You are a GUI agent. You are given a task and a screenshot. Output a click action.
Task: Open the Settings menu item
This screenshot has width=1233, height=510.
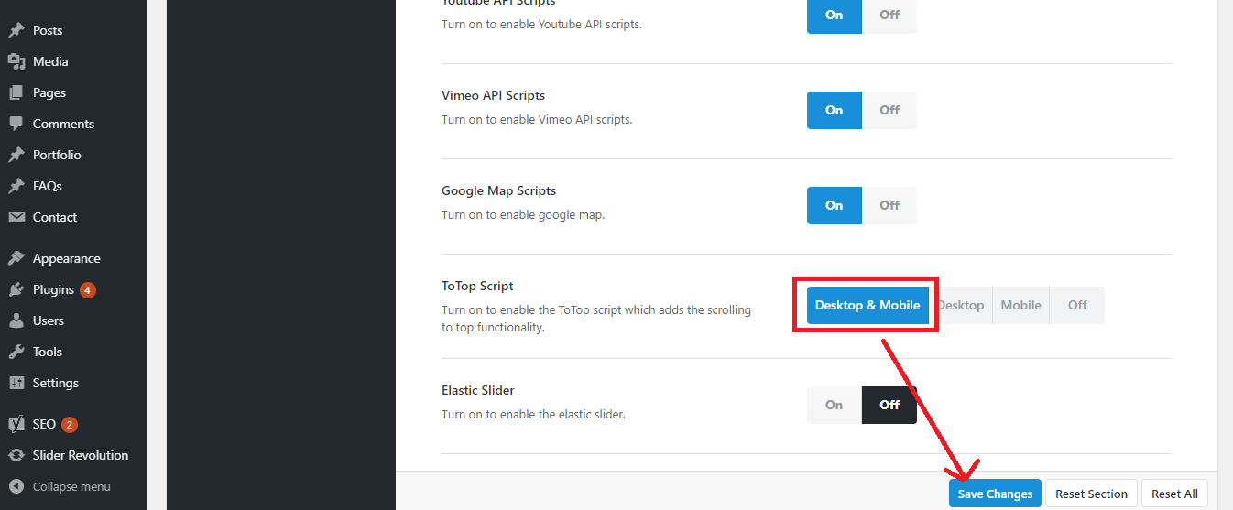[x=55, y=383]
